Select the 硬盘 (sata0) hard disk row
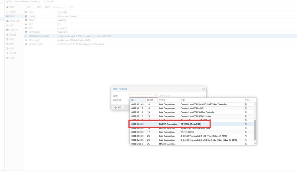The image size is (297, 172). (160, 40)
